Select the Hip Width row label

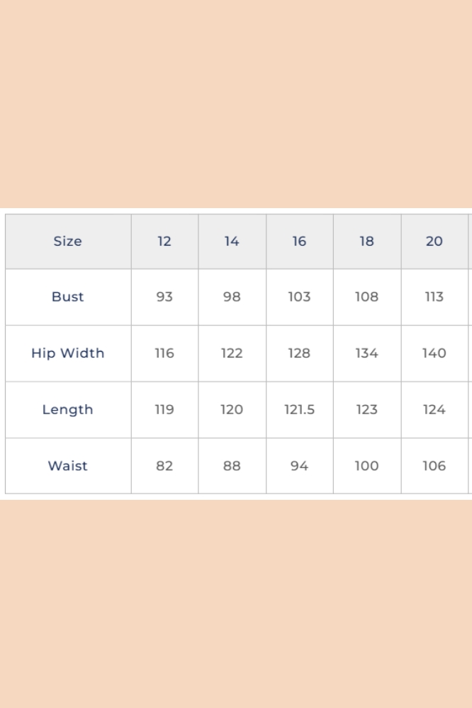pos(67,353)
